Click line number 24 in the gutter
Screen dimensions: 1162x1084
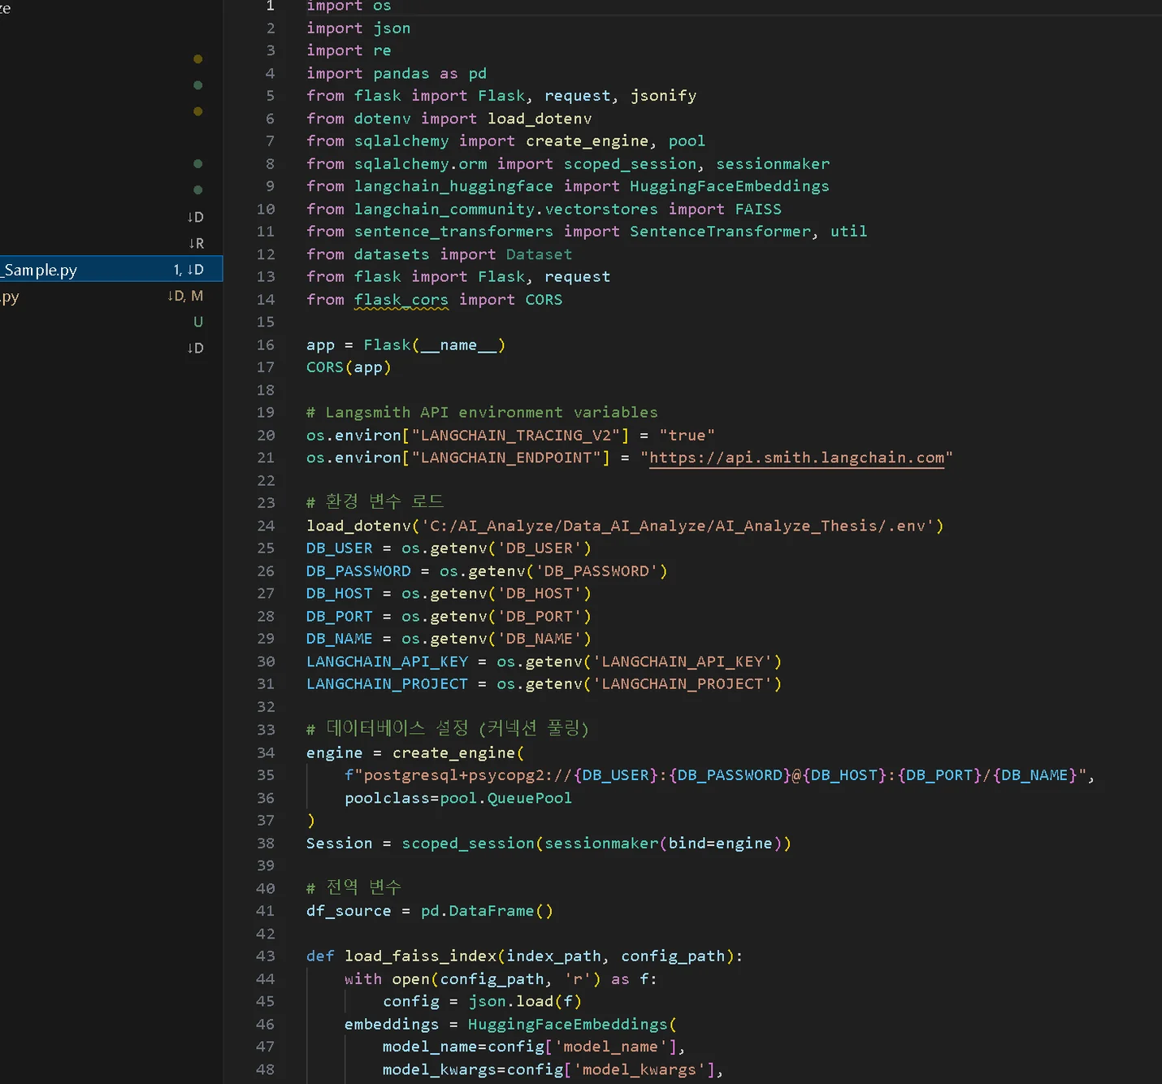266,526
